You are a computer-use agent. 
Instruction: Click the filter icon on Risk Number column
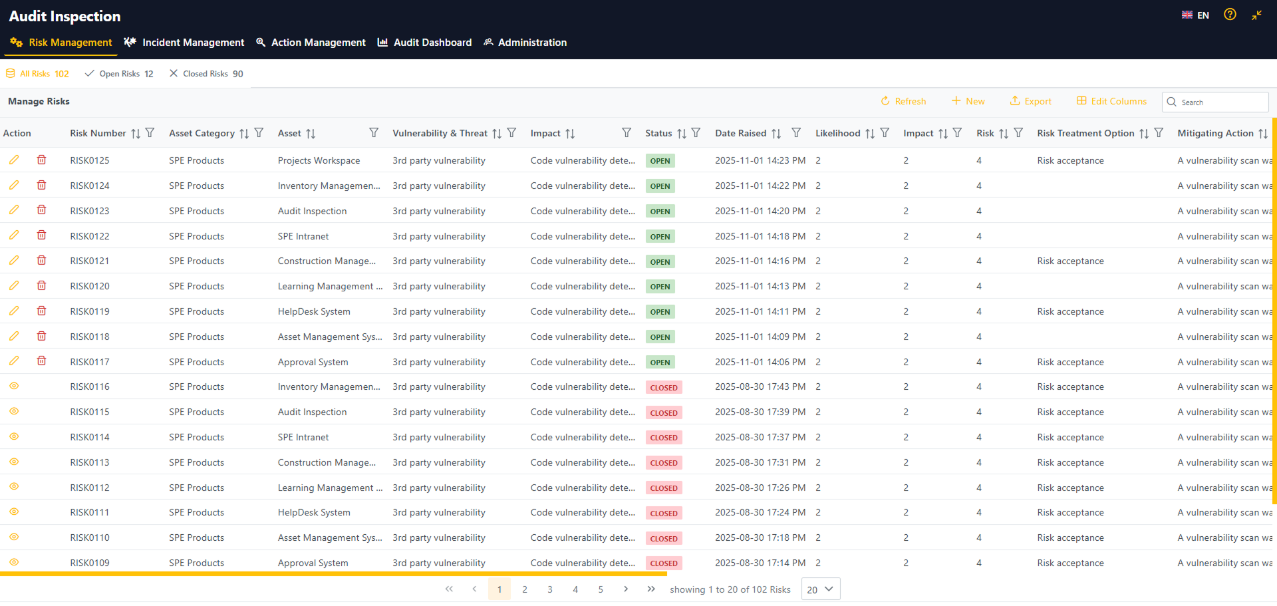click(x=150, y=133)
